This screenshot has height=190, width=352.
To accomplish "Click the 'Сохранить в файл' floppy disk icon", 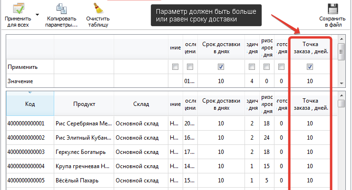I will 332,9.
